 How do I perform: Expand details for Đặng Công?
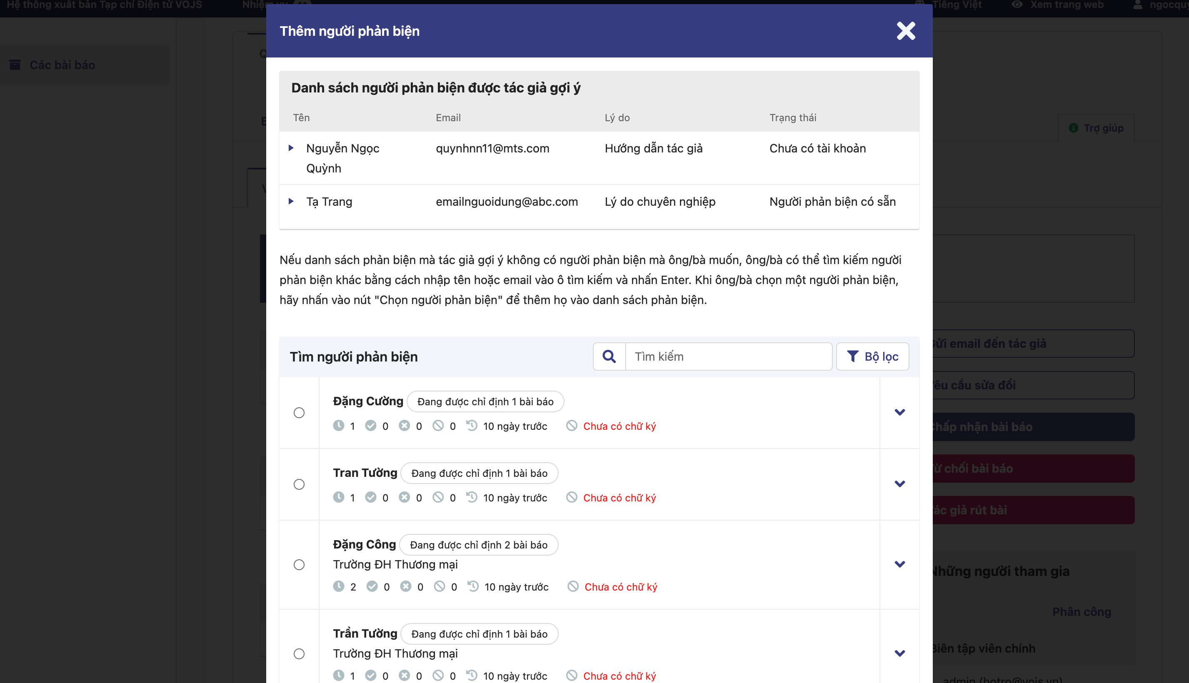[x=899, y=564]
